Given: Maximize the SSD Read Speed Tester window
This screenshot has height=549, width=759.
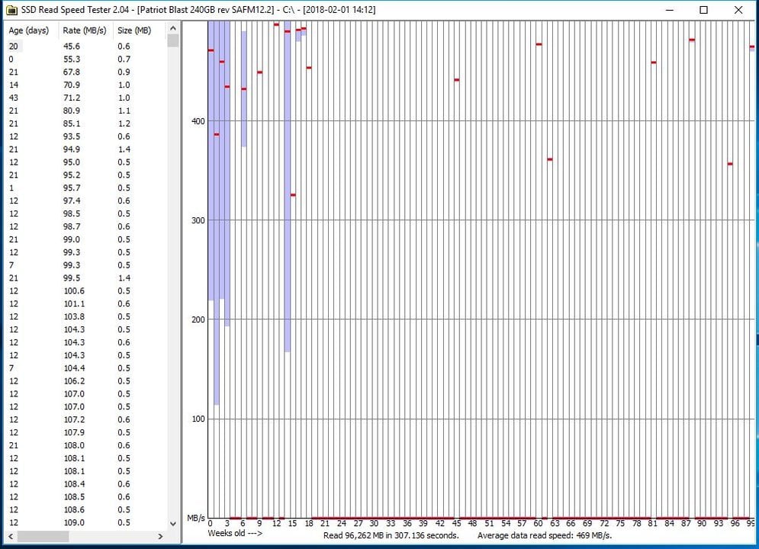Looking at the screenshot, I should tap(704, 10).
